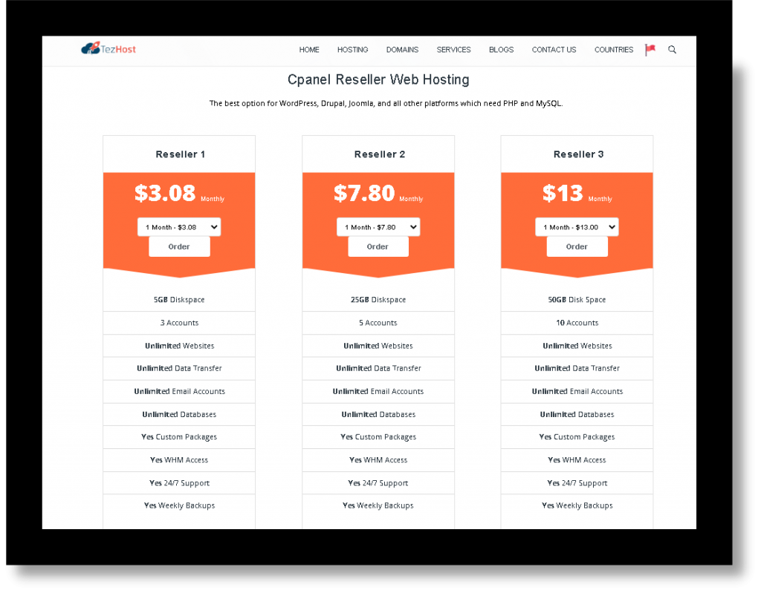The height and width of the screenshot is (593, 761).
Task: Expand the Reseller 2 billing period dropdown
Action: (x=378, y=227)
